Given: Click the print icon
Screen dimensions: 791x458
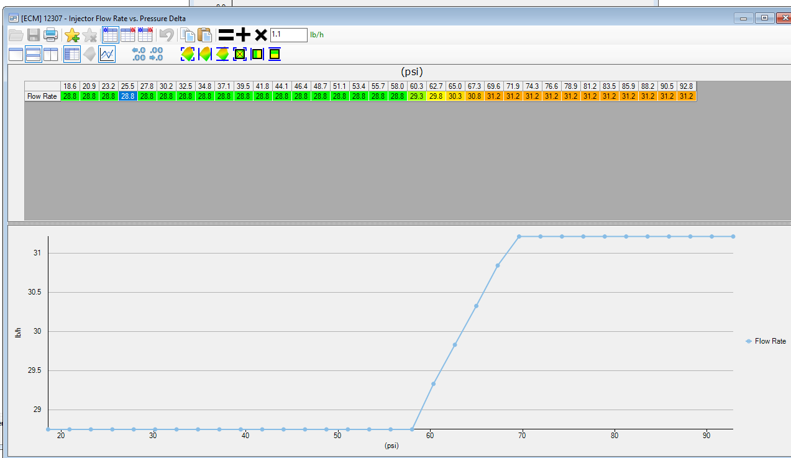Looking at the screenshot, I should coord(51,35).
